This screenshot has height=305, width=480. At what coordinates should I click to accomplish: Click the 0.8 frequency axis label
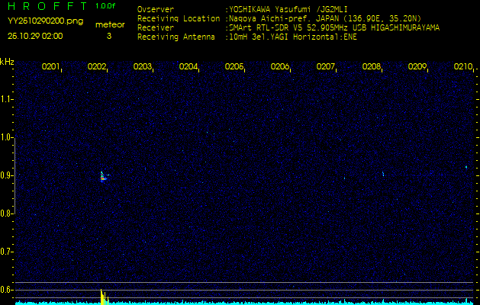(x=6, y=213)
